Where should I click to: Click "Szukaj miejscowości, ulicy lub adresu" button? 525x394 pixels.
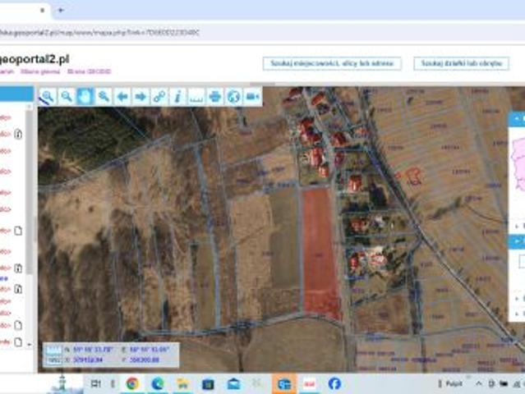point(332,63)
